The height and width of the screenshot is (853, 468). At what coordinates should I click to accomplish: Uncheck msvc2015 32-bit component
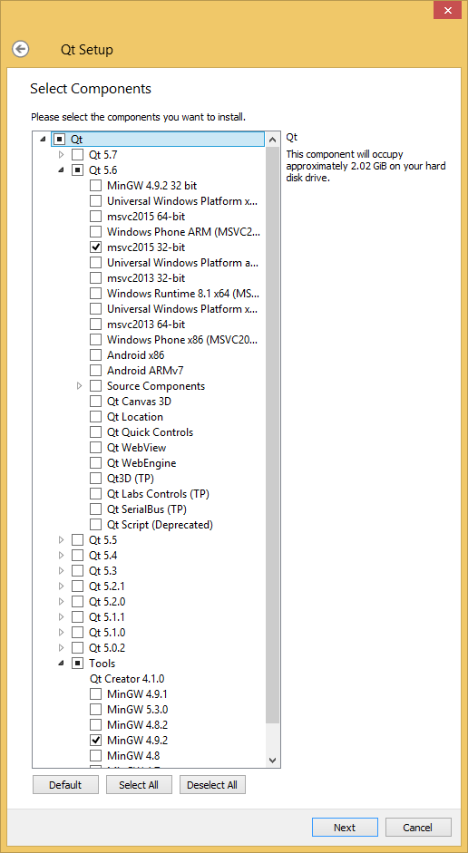[96, 247]
